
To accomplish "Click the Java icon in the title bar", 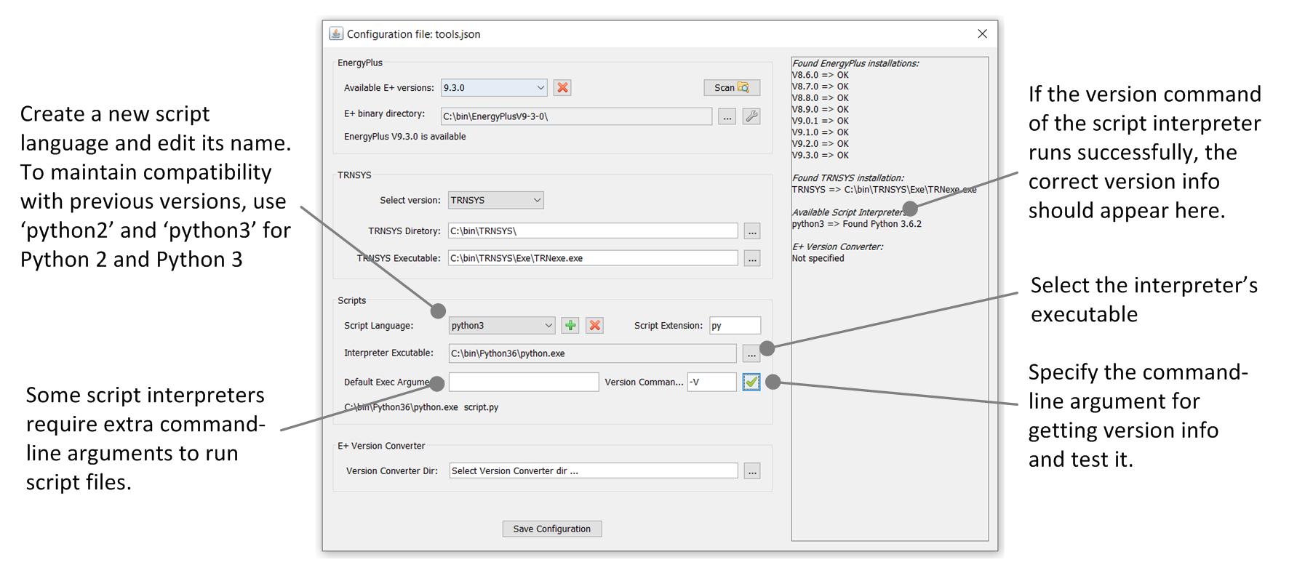I will [x=336, y=33].
